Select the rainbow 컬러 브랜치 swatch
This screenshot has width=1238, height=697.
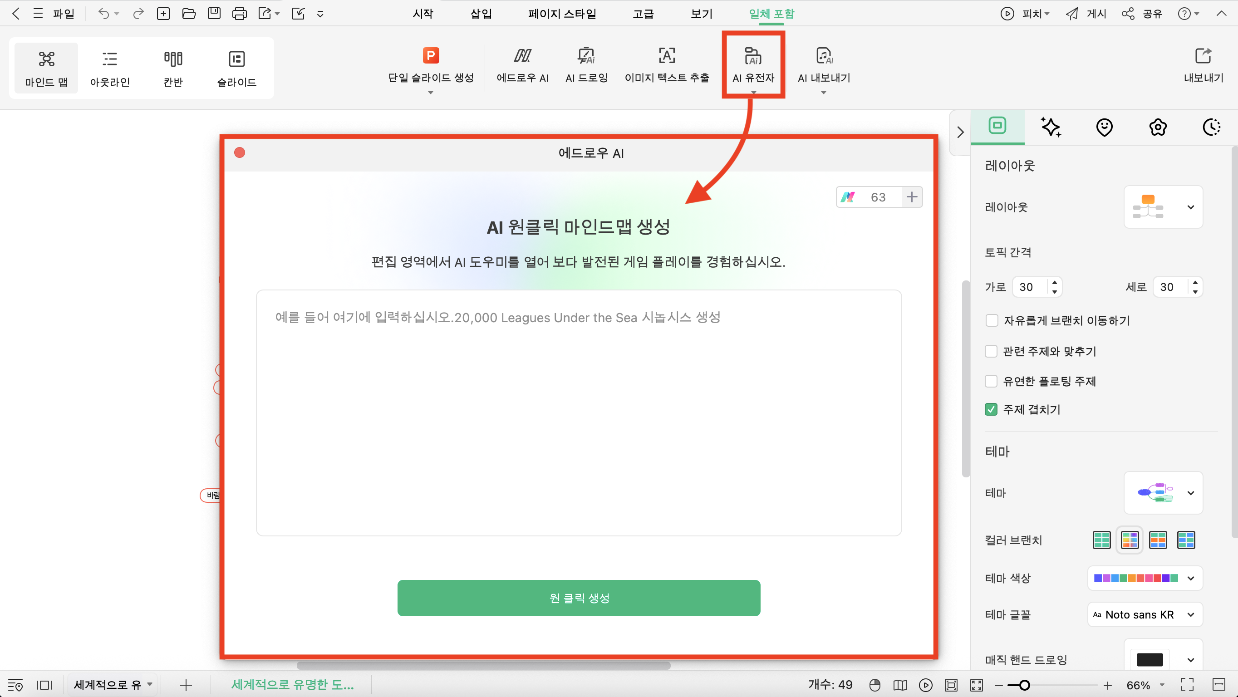(x=1130, y=540)
